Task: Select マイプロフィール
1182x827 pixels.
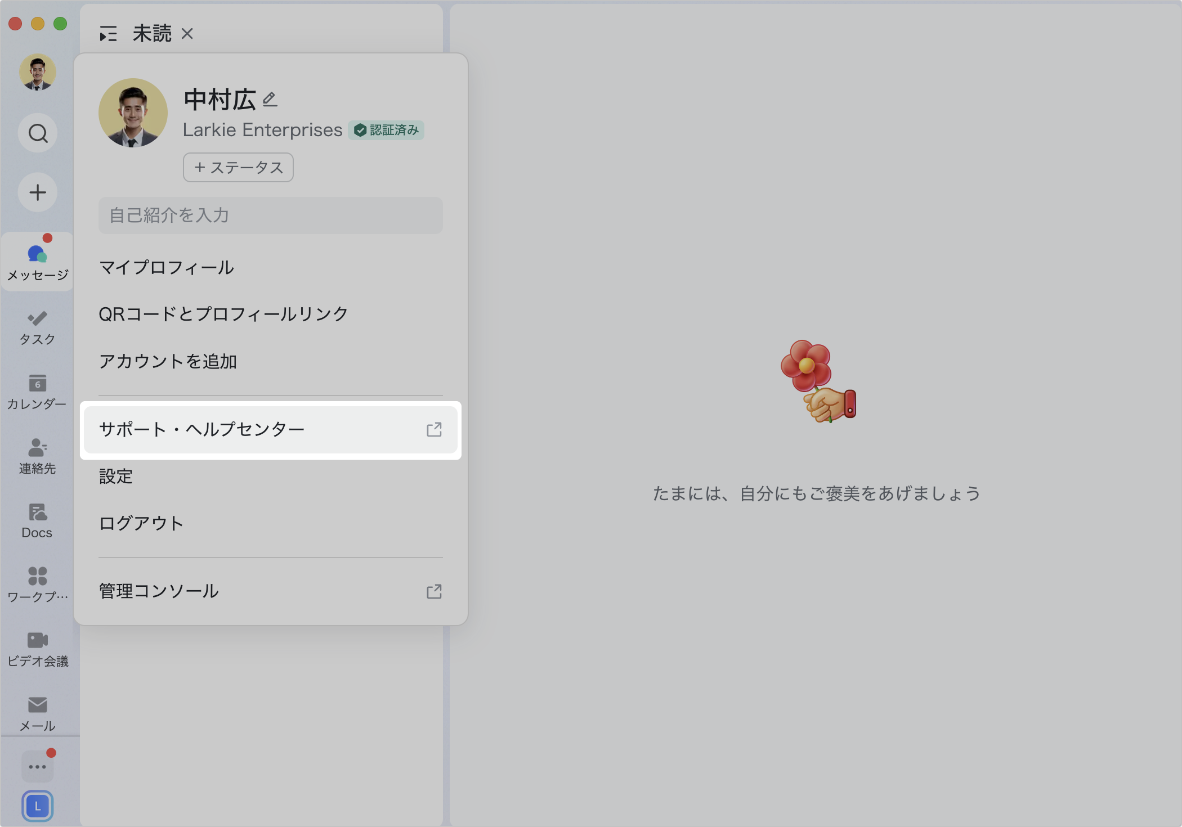Action: click(166, 268)
